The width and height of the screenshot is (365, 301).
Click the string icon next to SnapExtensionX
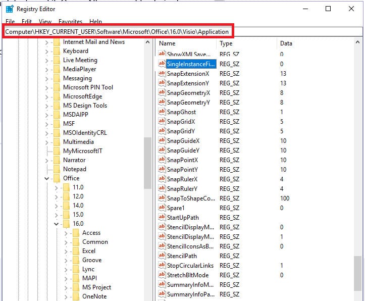(162, 74)
